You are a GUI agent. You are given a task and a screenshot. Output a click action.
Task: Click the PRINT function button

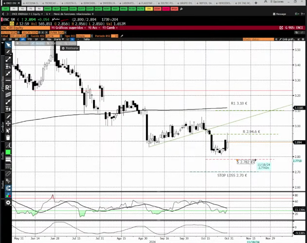(x=47, y=9)
